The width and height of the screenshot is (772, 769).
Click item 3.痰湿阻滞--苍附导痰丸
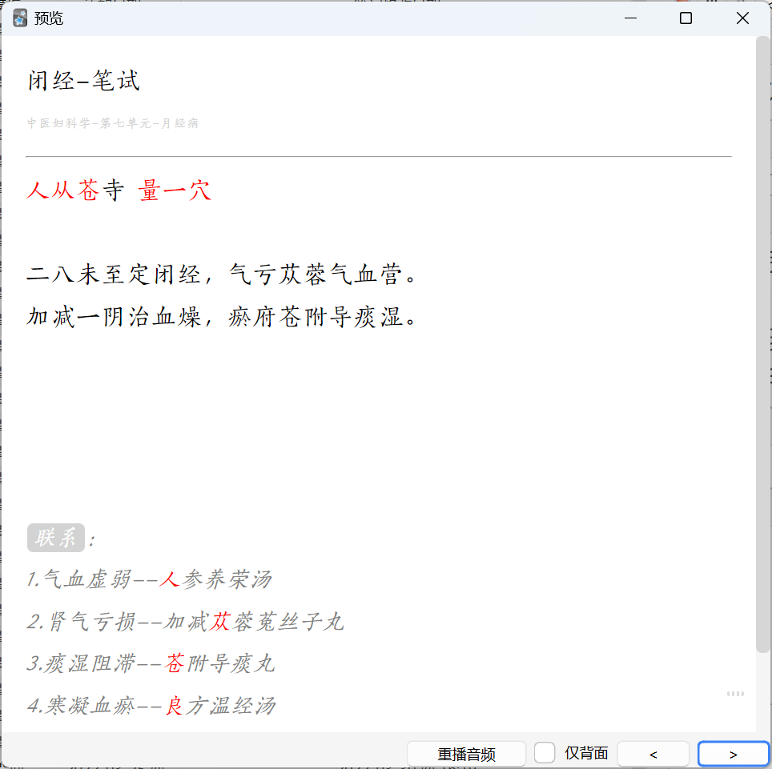(x=151, y=663)
